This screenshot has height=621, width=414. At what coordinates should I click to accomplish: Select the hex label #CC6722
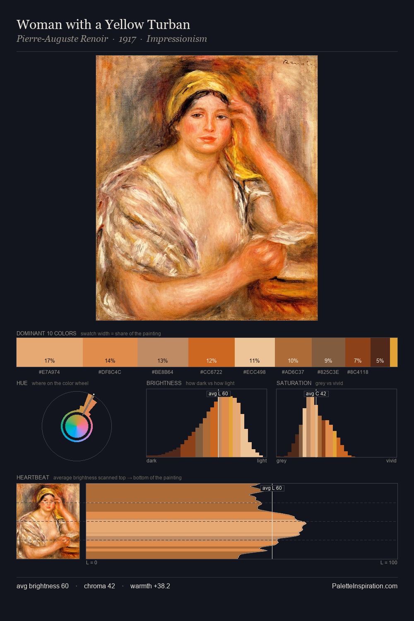pyautogui.click(x=211, y=372)
